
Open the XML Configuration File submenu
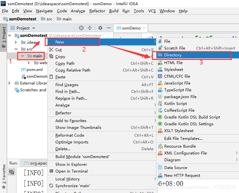[x=198, y=153]
